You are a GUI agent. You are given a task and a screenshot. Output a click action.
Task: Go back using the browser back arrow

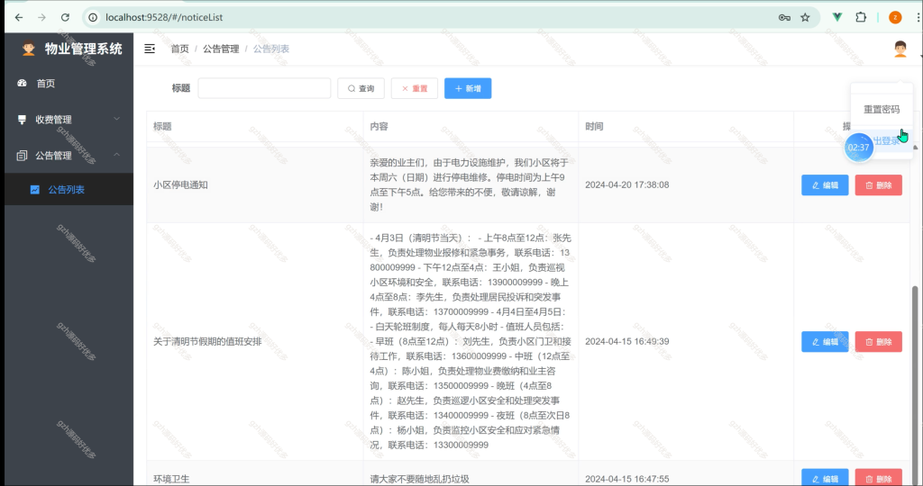(x=19, y=18)
